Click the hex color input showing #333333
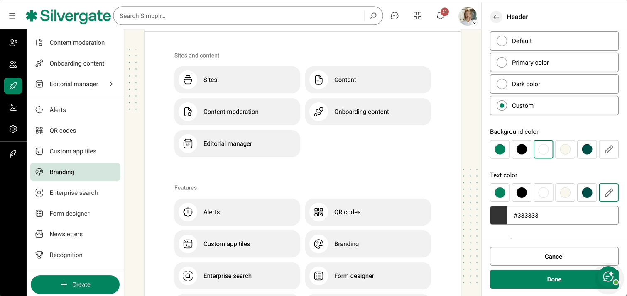The width and height of the screenshot is (627, 296). (x=563, y=215)
